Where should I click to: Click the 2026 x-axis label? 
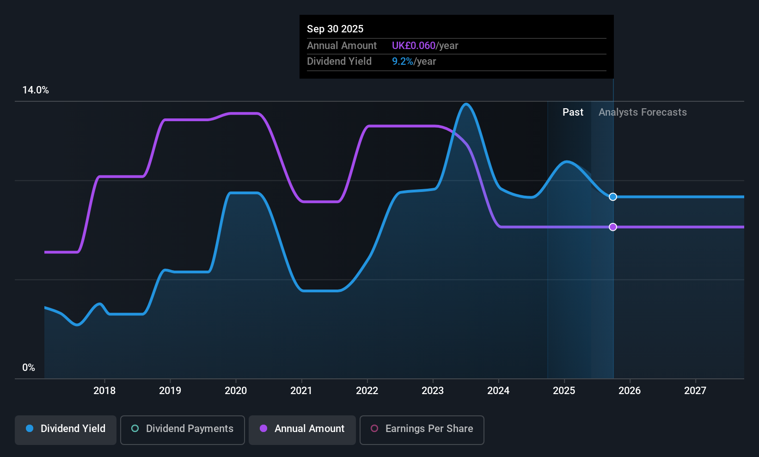[630, 391]
